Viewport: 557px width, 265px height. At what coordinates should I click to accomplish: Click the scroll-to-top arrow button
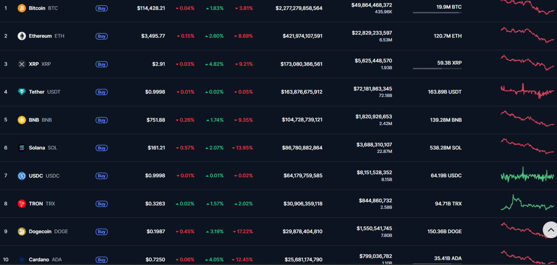[550, 230]
